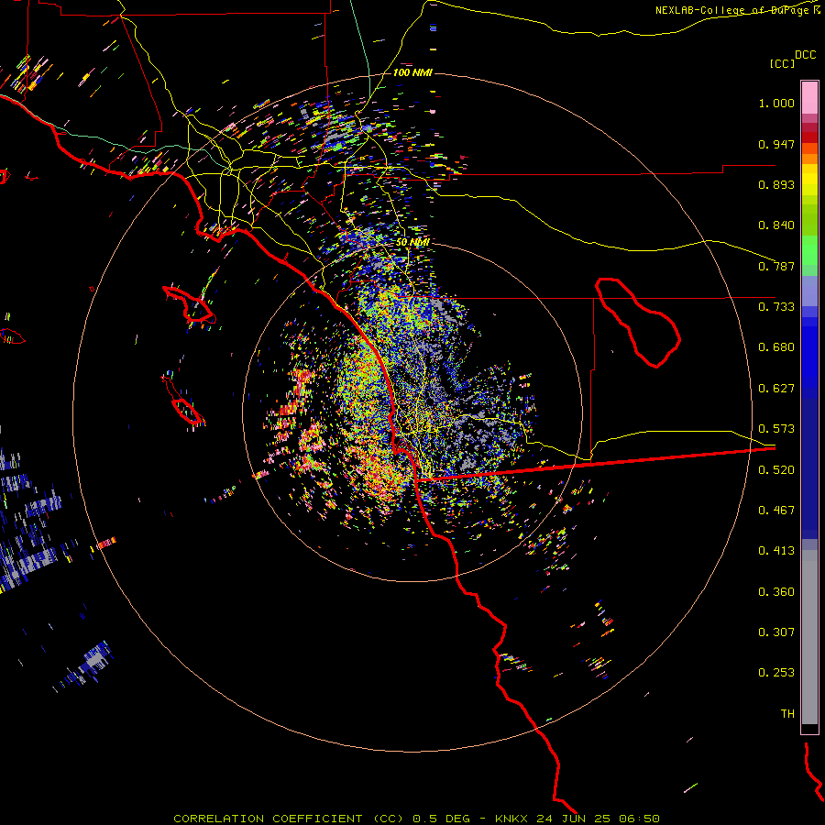Select the 0.520 scale value

776,470
